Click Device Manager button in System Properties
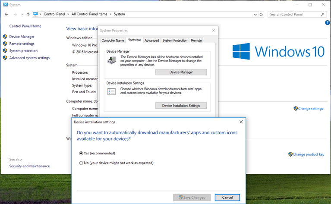331x204 pixels. coord(181,72)
